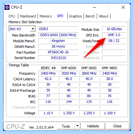Click the 16 GBytes module size value
This screenshot has width=134, height=134.
click(114, 29)
